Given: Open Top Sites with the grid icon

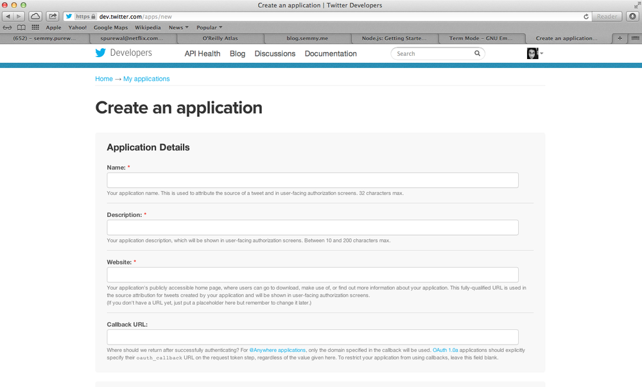Looking at the screenshot, I should click(35, 27).
